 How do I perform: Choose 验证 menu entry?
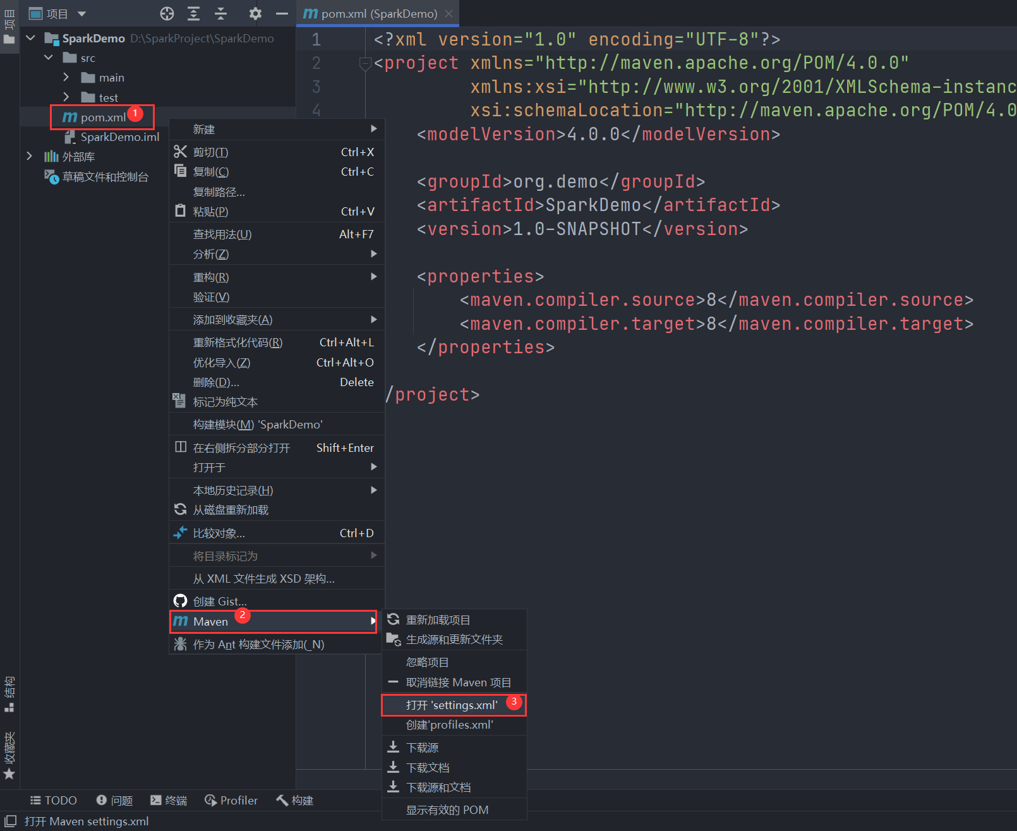[277, 296]
